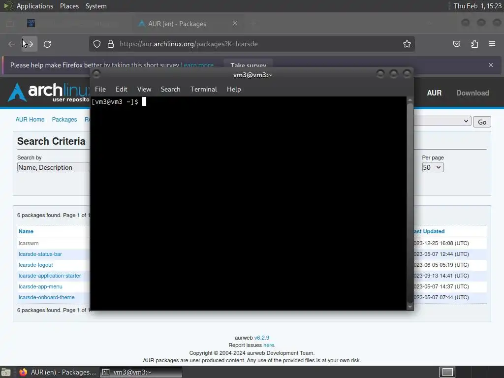The image size is (504, 378).
Task: Switch to the first pinned Firefox tab
Action: click(31, 24)
